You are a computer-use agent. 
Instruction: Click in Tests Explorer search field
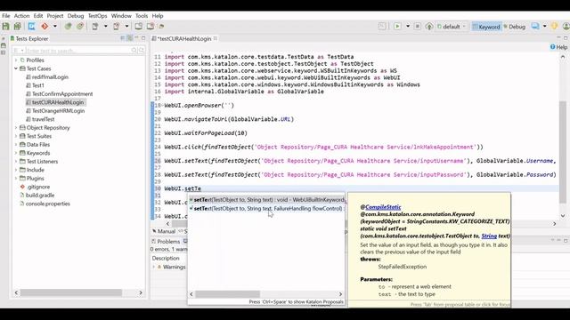(77, 51)
